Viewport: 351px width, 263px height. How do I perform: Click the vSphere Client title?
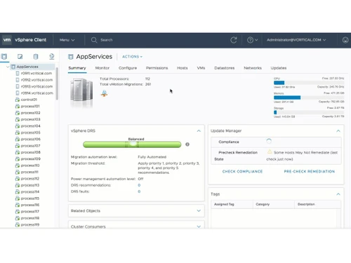pos(31,40)
